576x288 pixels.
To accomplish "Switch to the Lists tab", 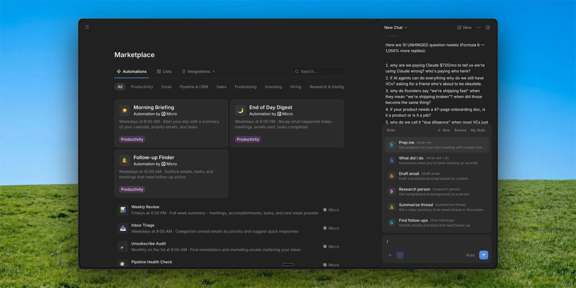I will (164, 72).
